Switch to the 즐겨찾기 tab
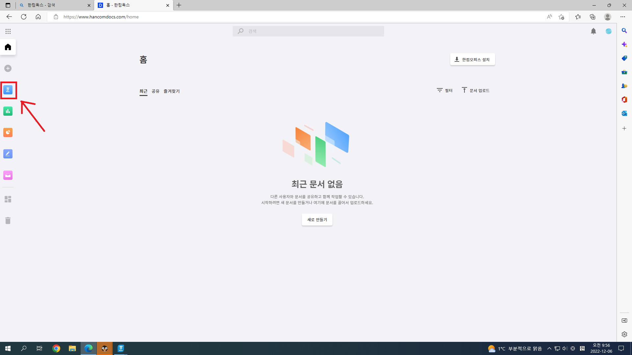The image size is (632, 355). 171,91
